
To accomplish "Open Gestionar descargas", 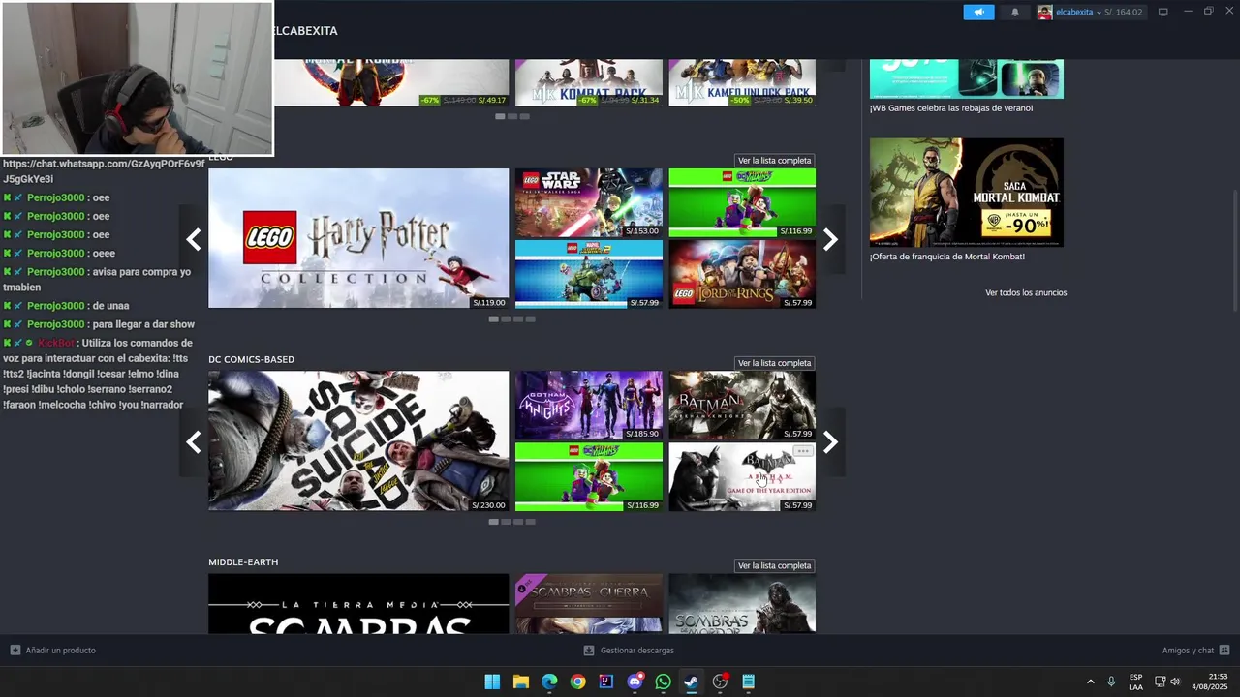I will point(629,651).
